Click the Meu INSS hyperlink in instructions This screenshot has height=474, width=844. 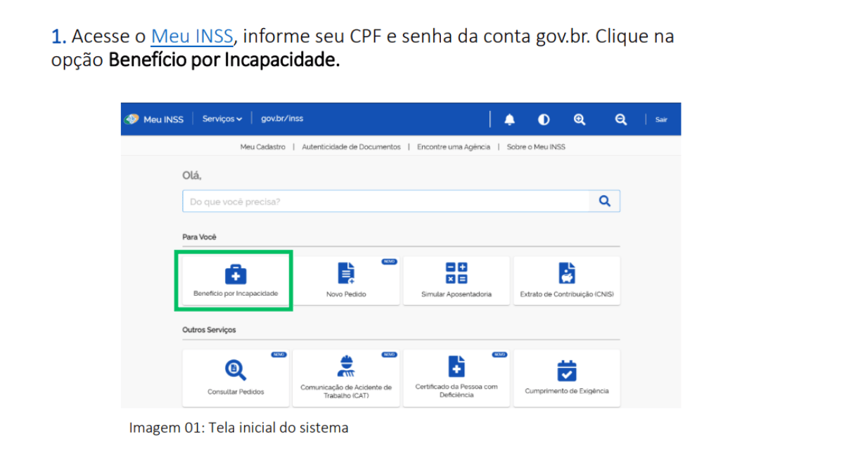click(191, 36)
